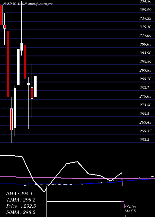This screenshot has width=155, height=217.
Task: Click the 319.16 price axis label
Action: point(145,27)
